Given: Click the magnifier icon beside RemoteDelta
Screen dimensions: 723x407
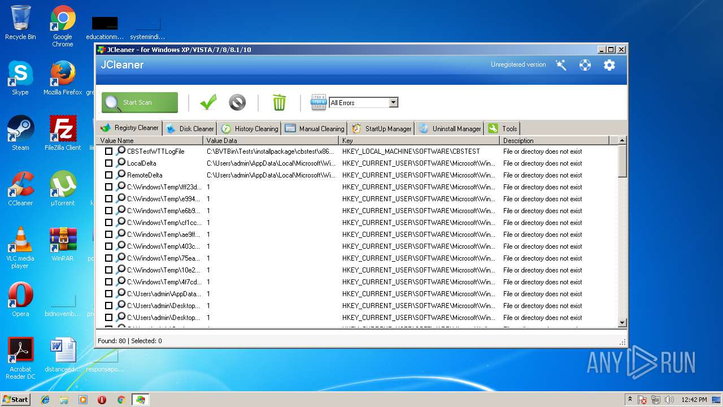Looking at the screenshot, I should click(x=120, y=175).
